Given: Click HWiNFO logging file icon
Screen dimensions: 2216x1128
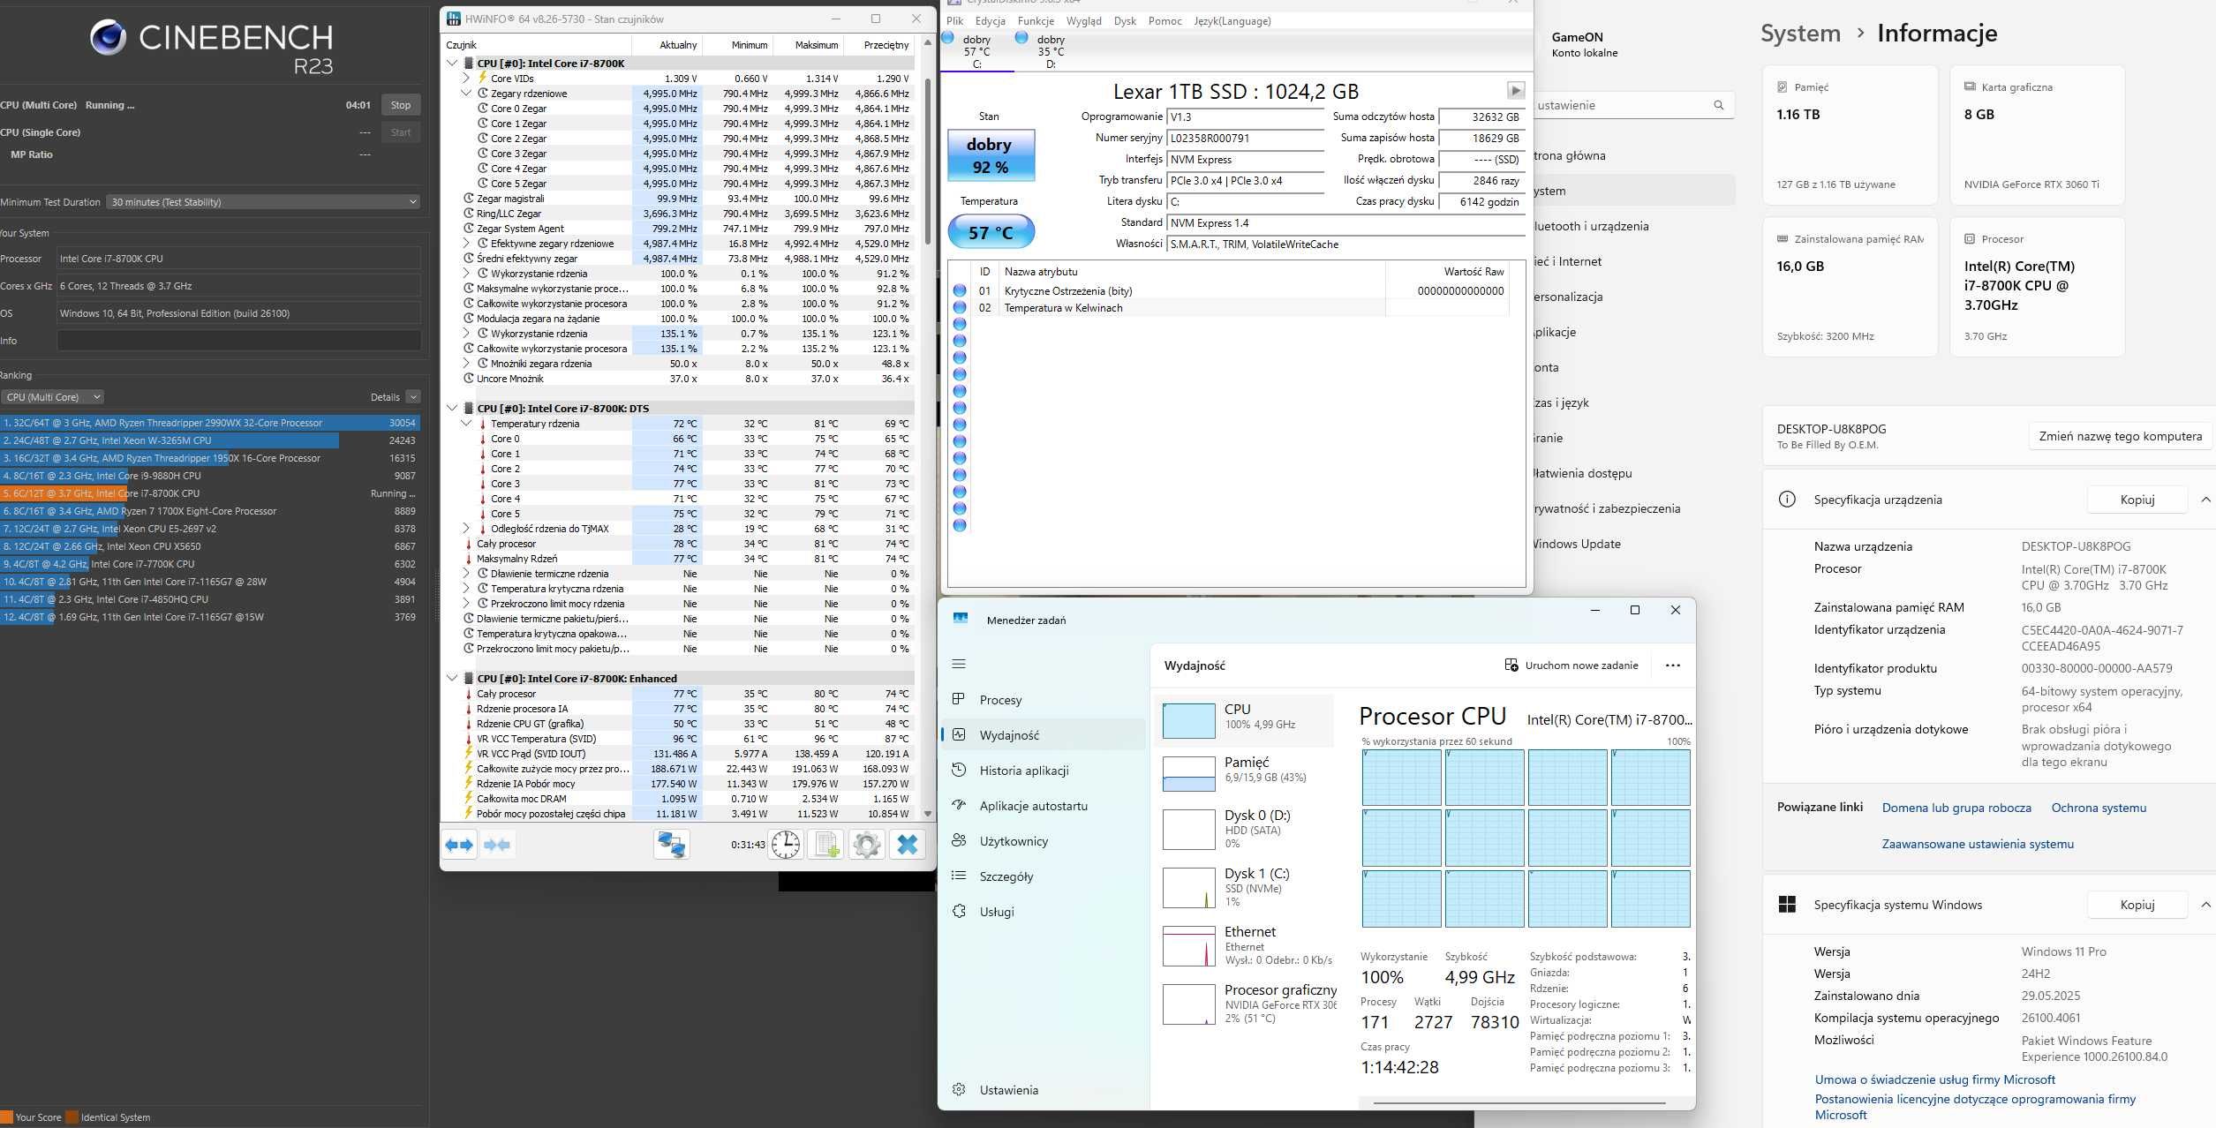Looking at the screenshot, I should (826, 845).
